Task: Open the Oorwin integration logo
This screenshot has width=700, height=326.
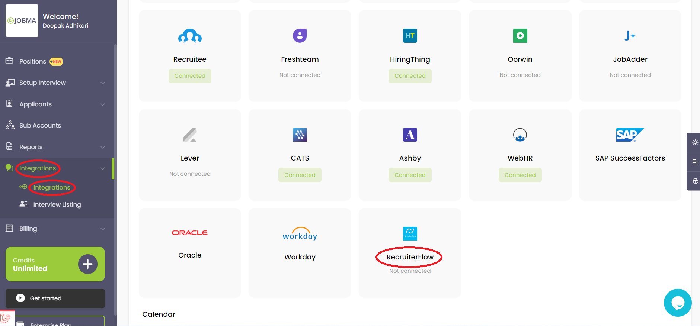Action: coord(520,36)
